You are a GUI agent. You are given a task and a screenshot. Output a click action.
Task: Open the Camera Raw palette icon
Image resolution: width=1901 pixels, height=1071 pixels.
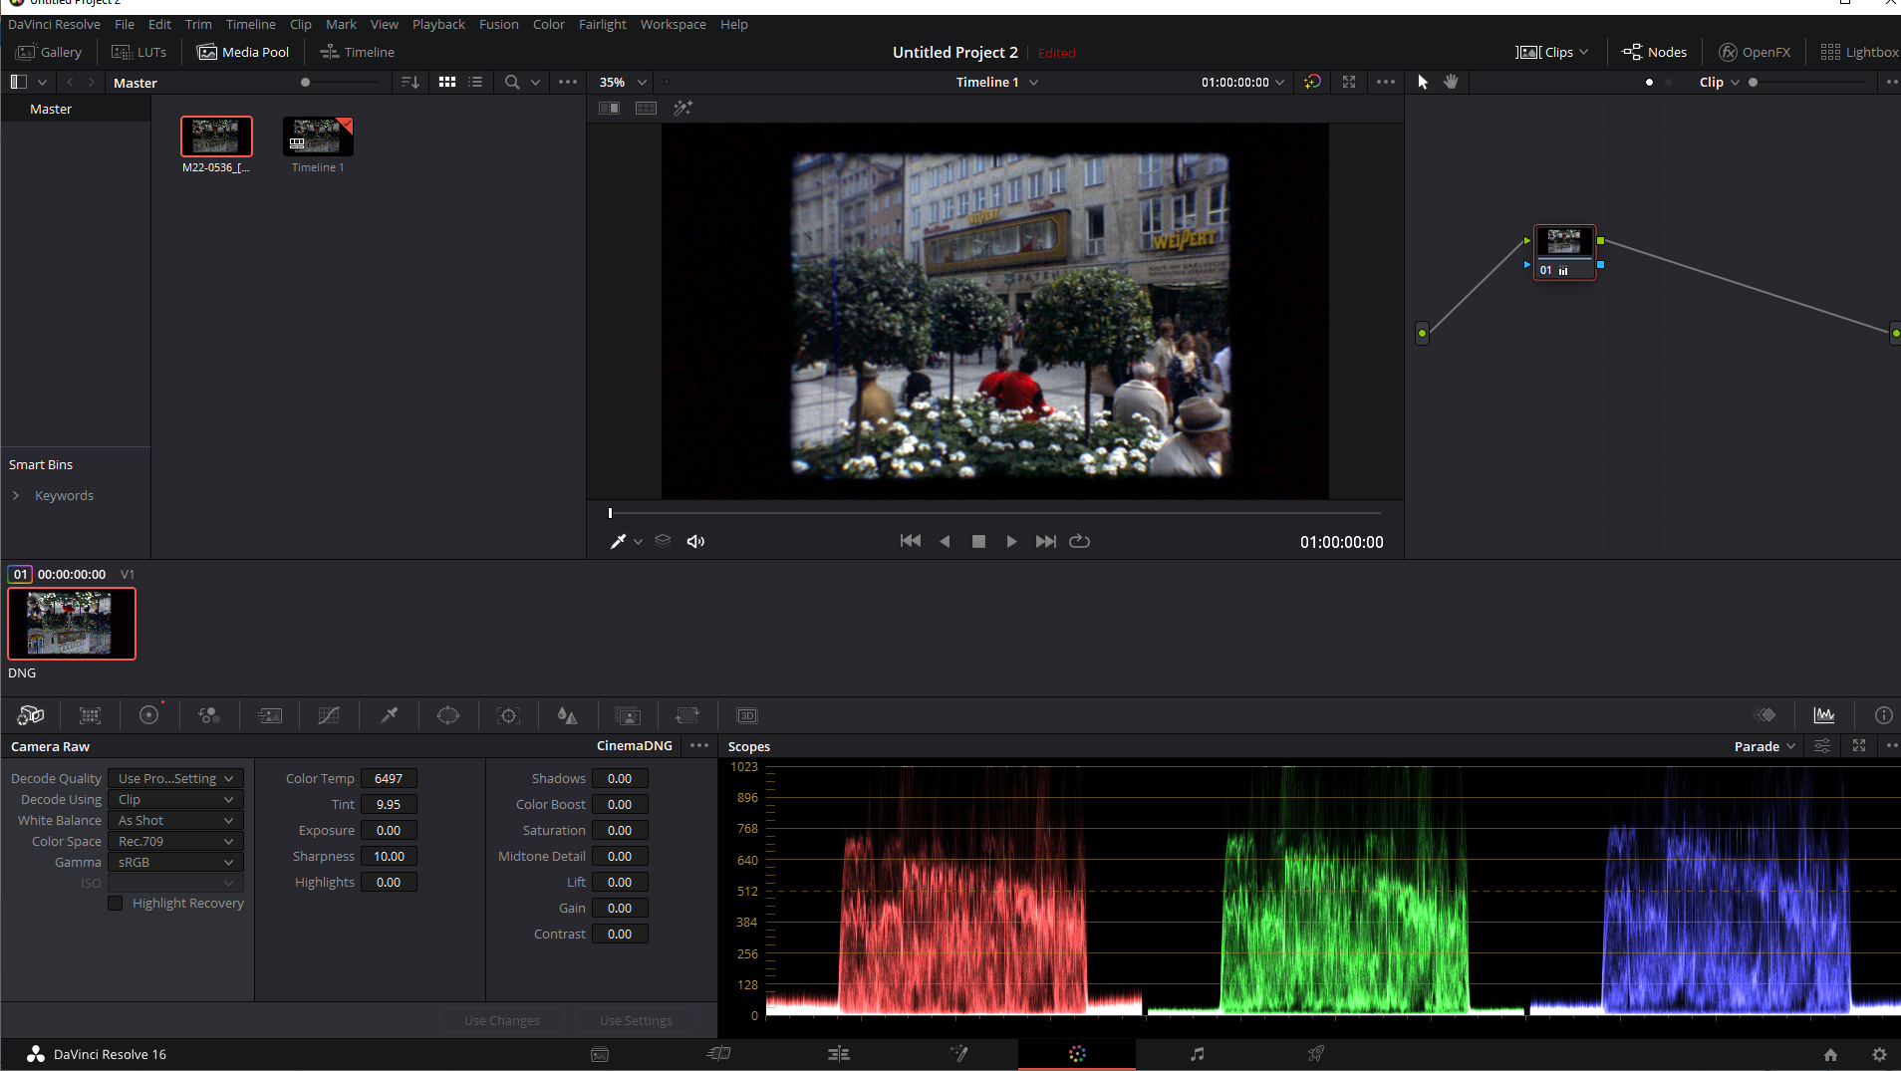pos(30,715)
